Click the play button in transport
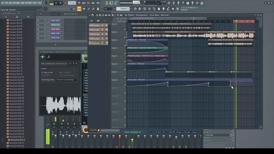 tap(56, 3)
